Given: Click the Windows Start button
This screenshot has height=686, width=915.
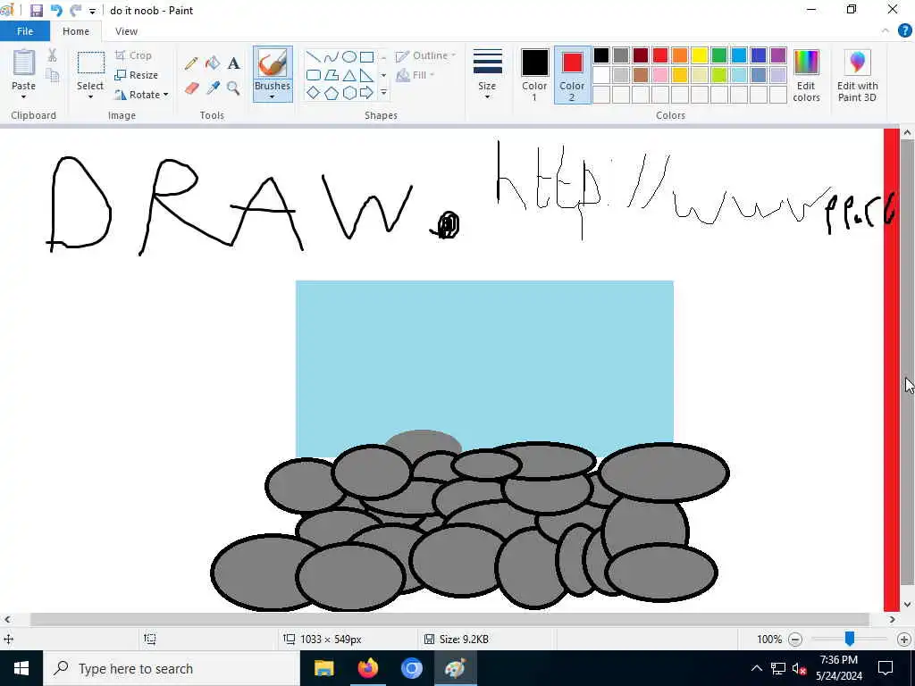Looking at the screenshot, I should click(x=21, y=668).
